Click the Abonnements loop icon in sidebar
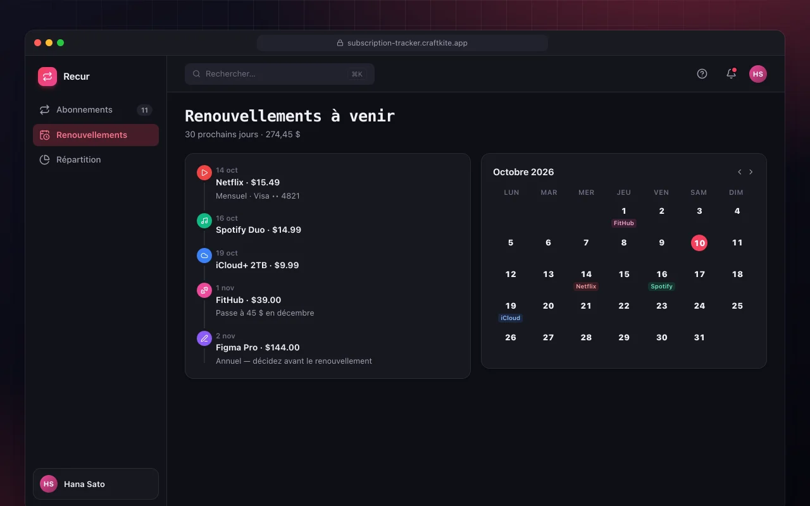810x506 pixels. [x=44, y=110]
